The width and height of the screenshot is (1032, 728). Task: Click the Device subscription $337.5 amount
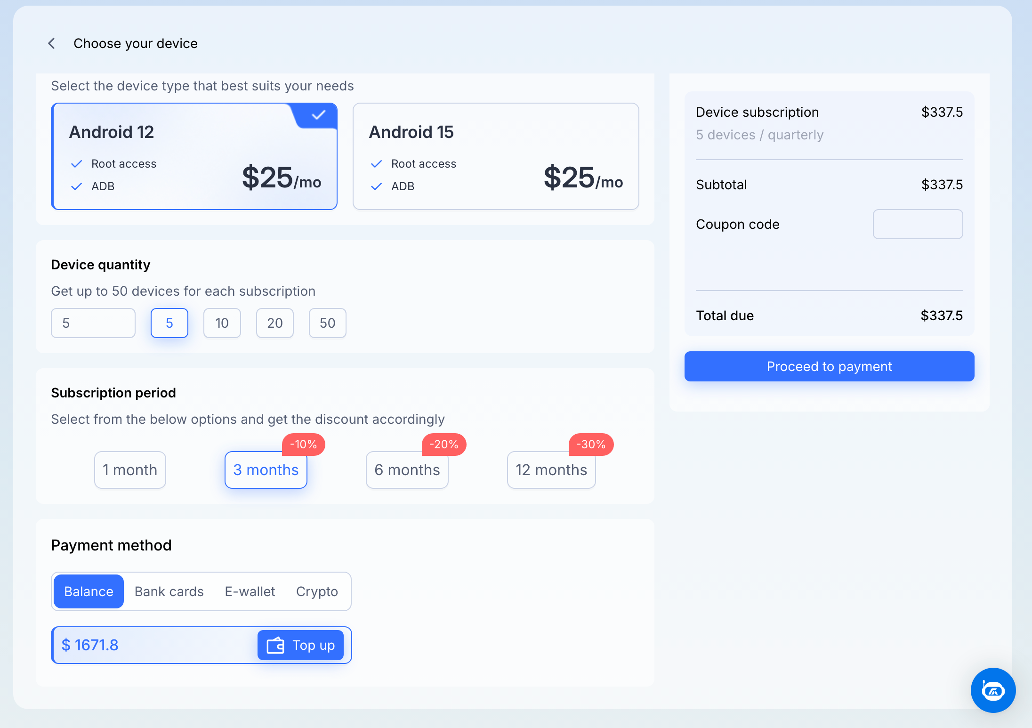click(x=942, y=112)
